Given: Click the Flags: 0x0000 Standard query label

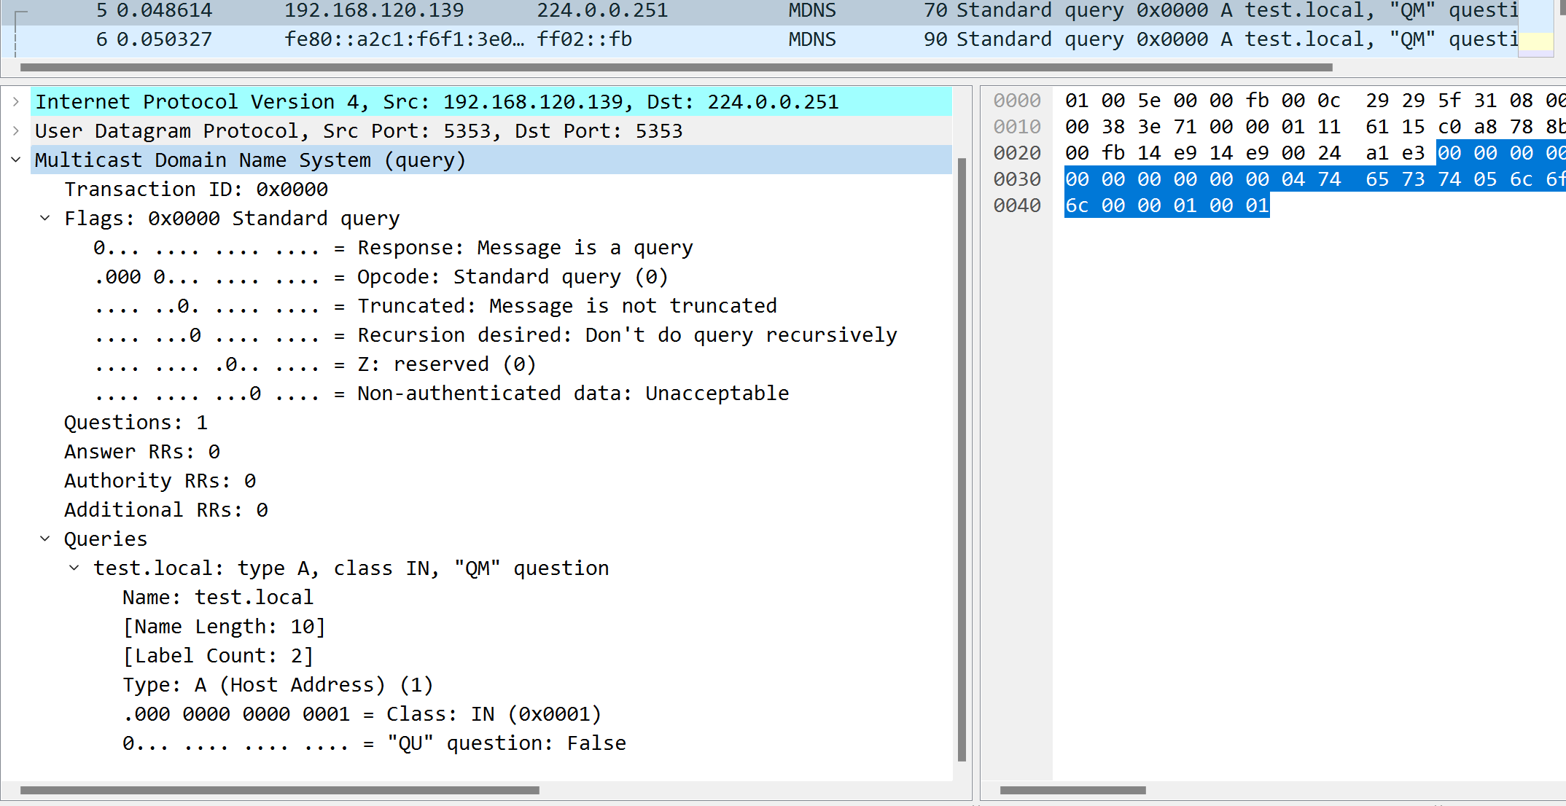Looking at the screenshot, I should click(x=232, y=219).
